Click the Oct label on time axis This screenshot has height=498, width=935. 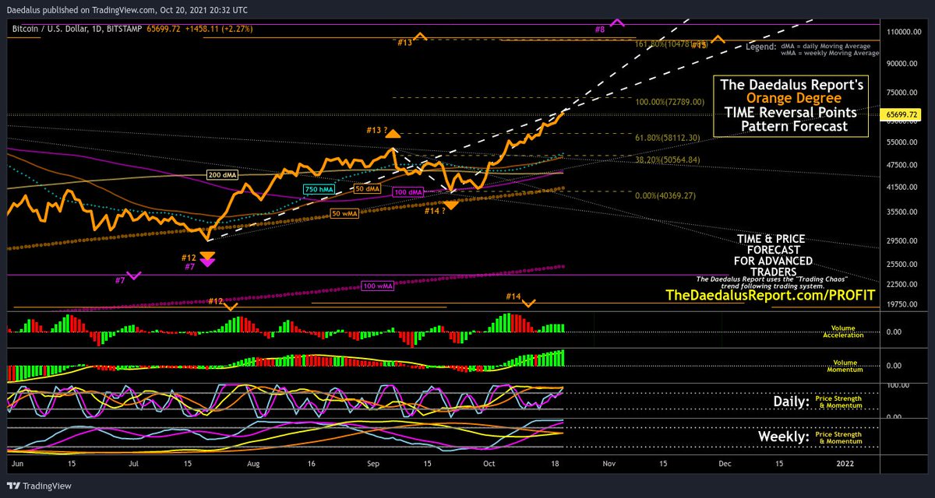[489, 463]
